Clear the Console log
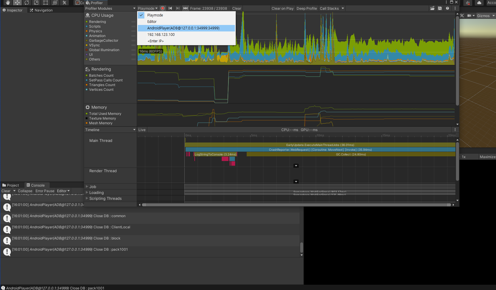 pos(6,191)
